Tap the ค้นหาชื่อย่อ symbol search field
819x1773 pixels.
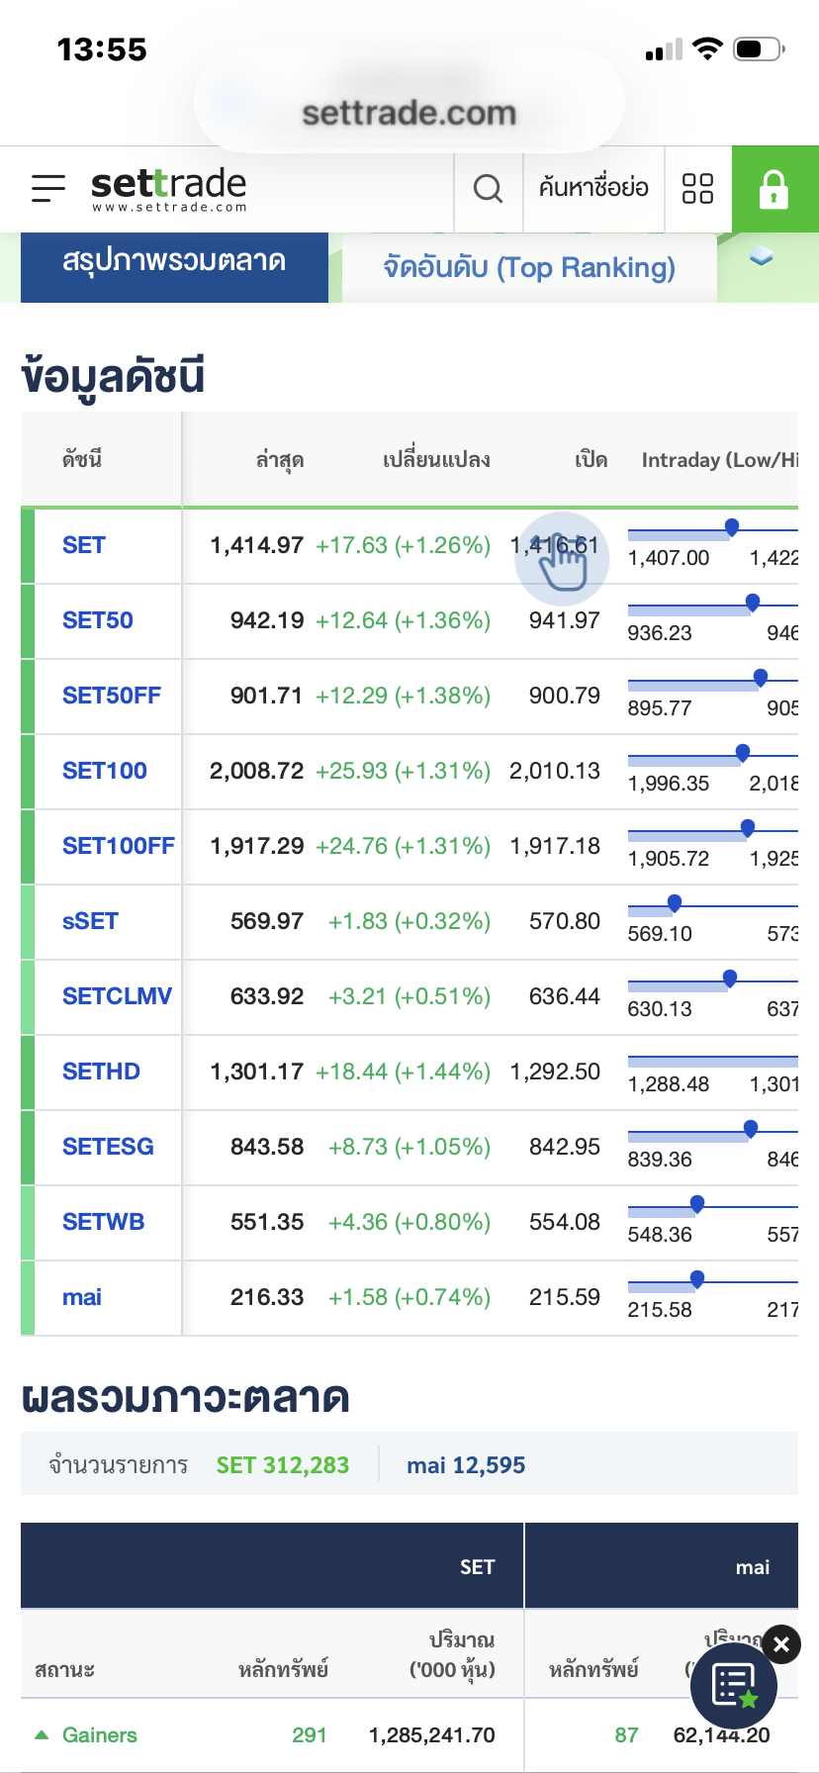click(593, 188)
